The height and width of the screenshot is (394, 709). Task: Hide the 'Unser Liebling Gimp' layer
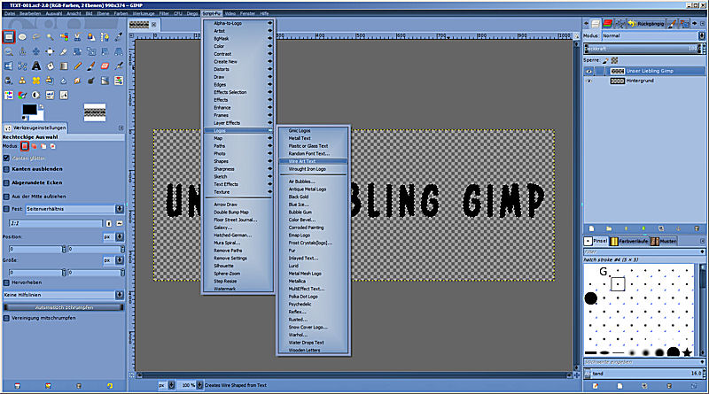click(588, 72)
